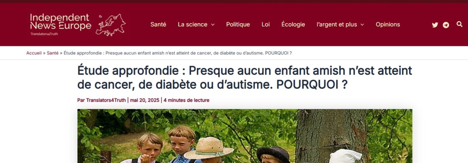Open the Écologie section
468x163 pixels.
click(x=293, y=24)
